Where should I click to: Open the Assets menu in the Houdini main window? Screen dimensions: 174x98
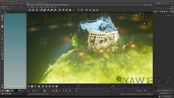(13, 4)
